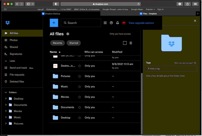Switch to the list view layout icon
This screenshot has width=202, height=136.
click(x=131, y=43)
